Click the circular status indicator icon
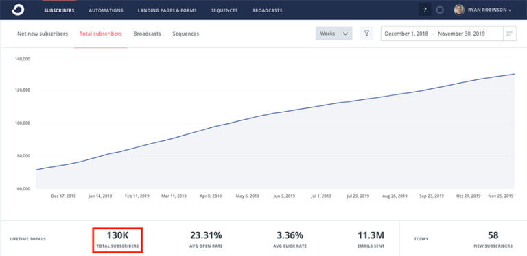527x256 pixels. pyautogui.click(x=440, y=10)
